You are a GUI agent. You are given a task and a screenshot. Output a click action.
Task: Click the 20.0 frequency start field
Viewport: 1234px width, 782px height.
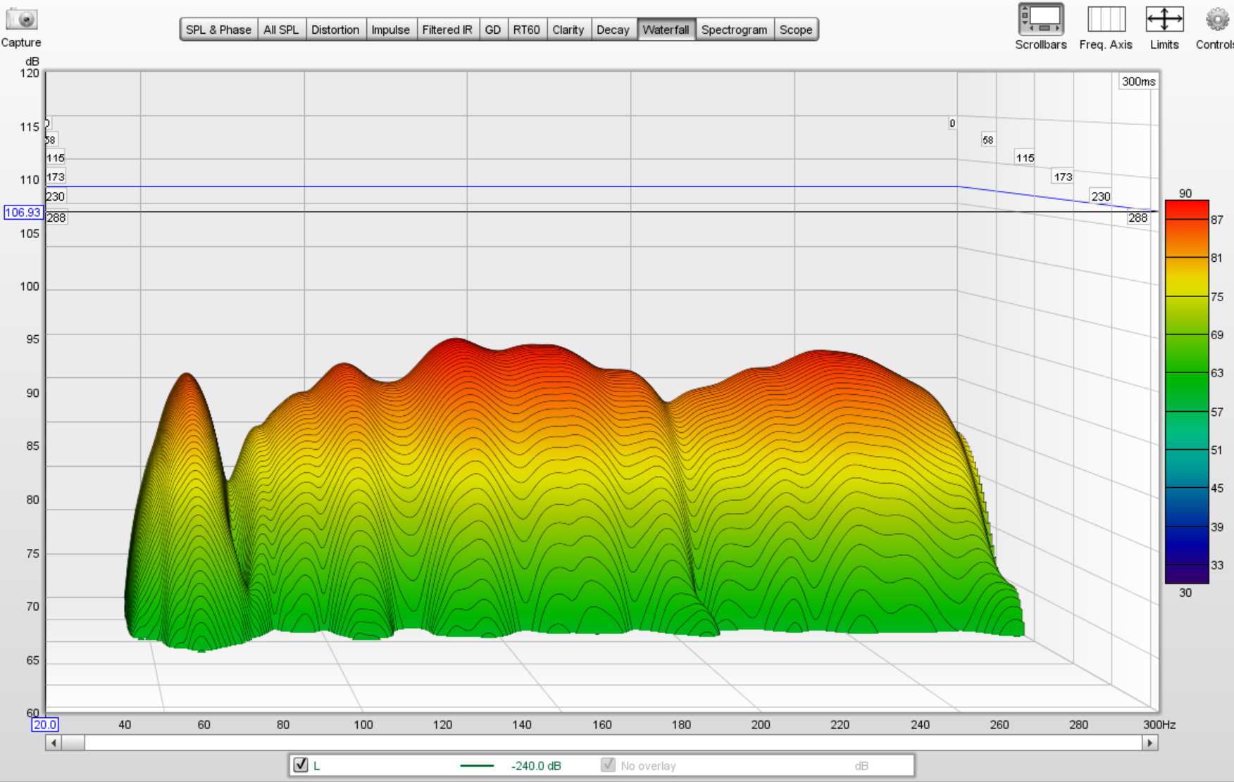pyautogui.click(x=44, y=724)
